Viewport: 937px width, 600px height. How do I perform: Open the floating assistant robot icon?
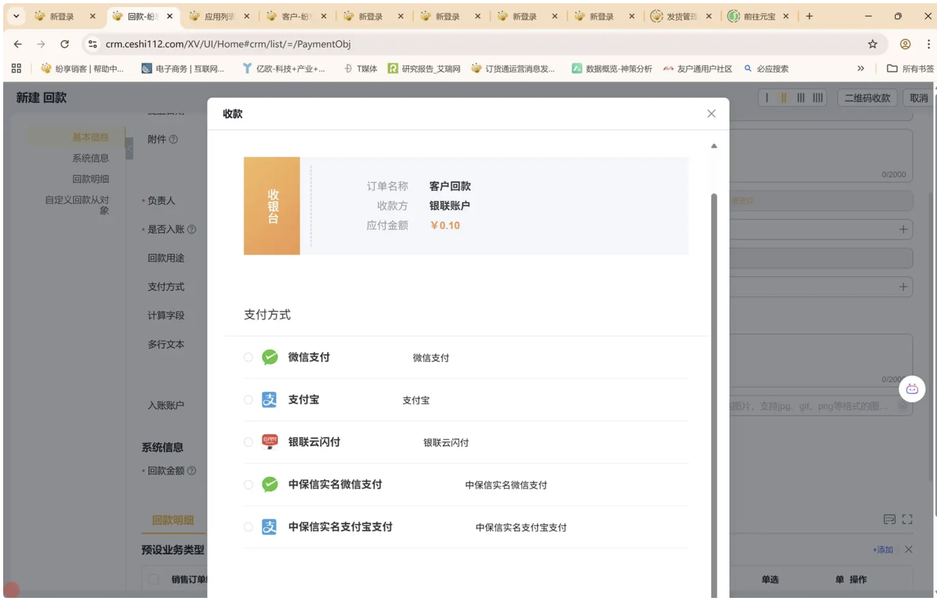pyautogui.click(x=912, y=389)
